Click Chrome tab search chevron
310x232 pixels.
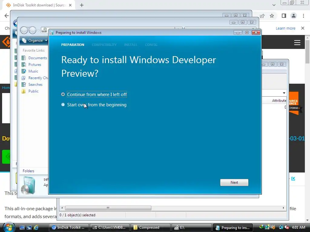[274, 5]
